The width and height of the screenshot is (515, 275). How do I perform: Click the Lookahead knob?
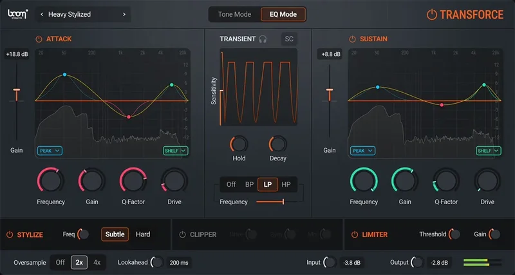click(157, 262)
